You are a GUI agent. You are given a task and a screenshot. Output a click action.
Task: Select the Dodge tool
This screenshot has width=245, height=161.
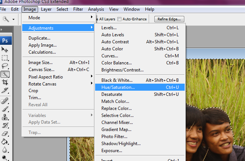tap(5, 158)
